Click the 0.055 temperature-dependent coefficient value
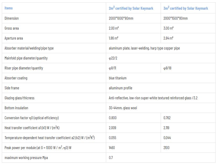 112,138
